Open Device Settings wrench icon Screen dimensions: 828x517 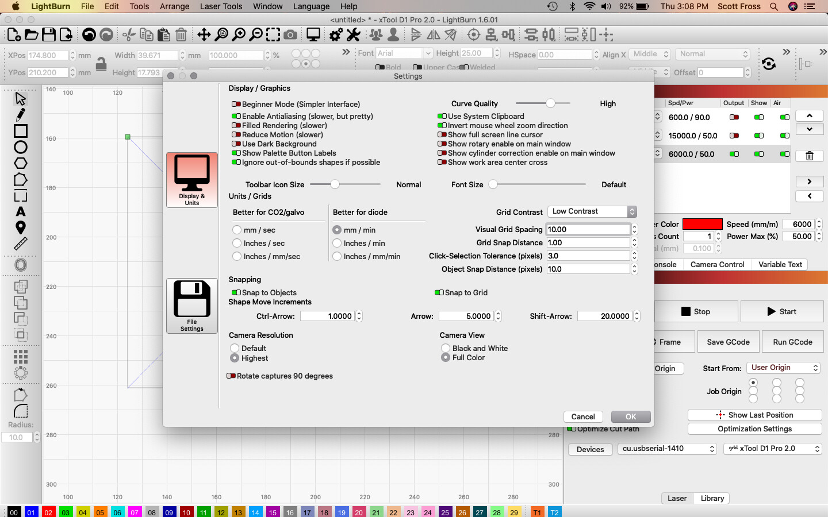[x=354, y=35]
